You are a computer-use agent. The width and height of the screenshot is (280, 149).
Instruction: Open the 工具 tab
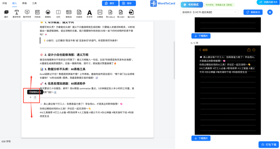coord(34,3)
